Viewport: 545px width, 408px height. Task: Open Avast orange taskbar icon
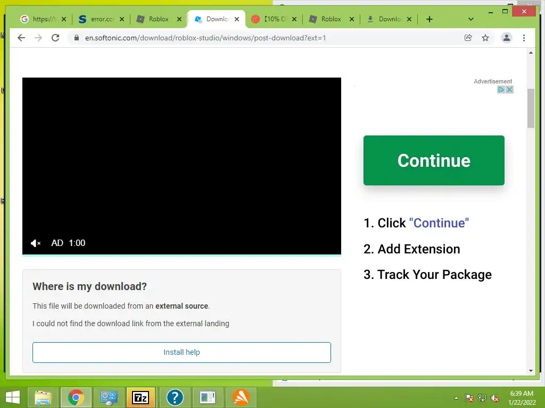coord(241,397)
